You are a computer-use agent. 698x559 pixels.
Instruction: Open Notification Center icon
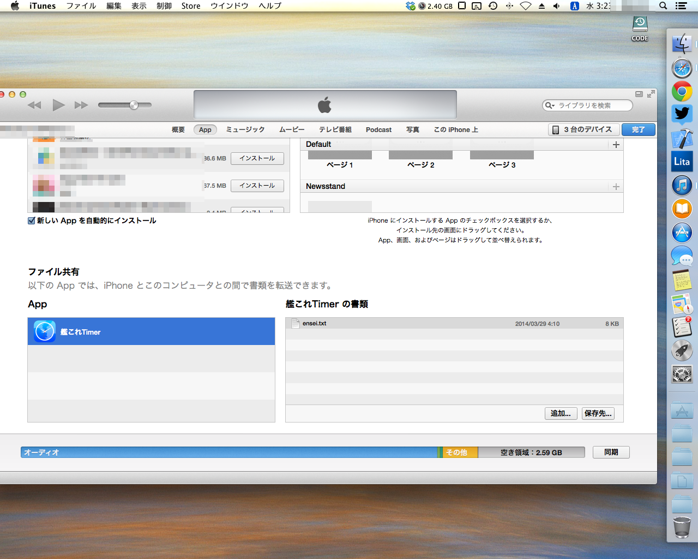coord(681,5)
